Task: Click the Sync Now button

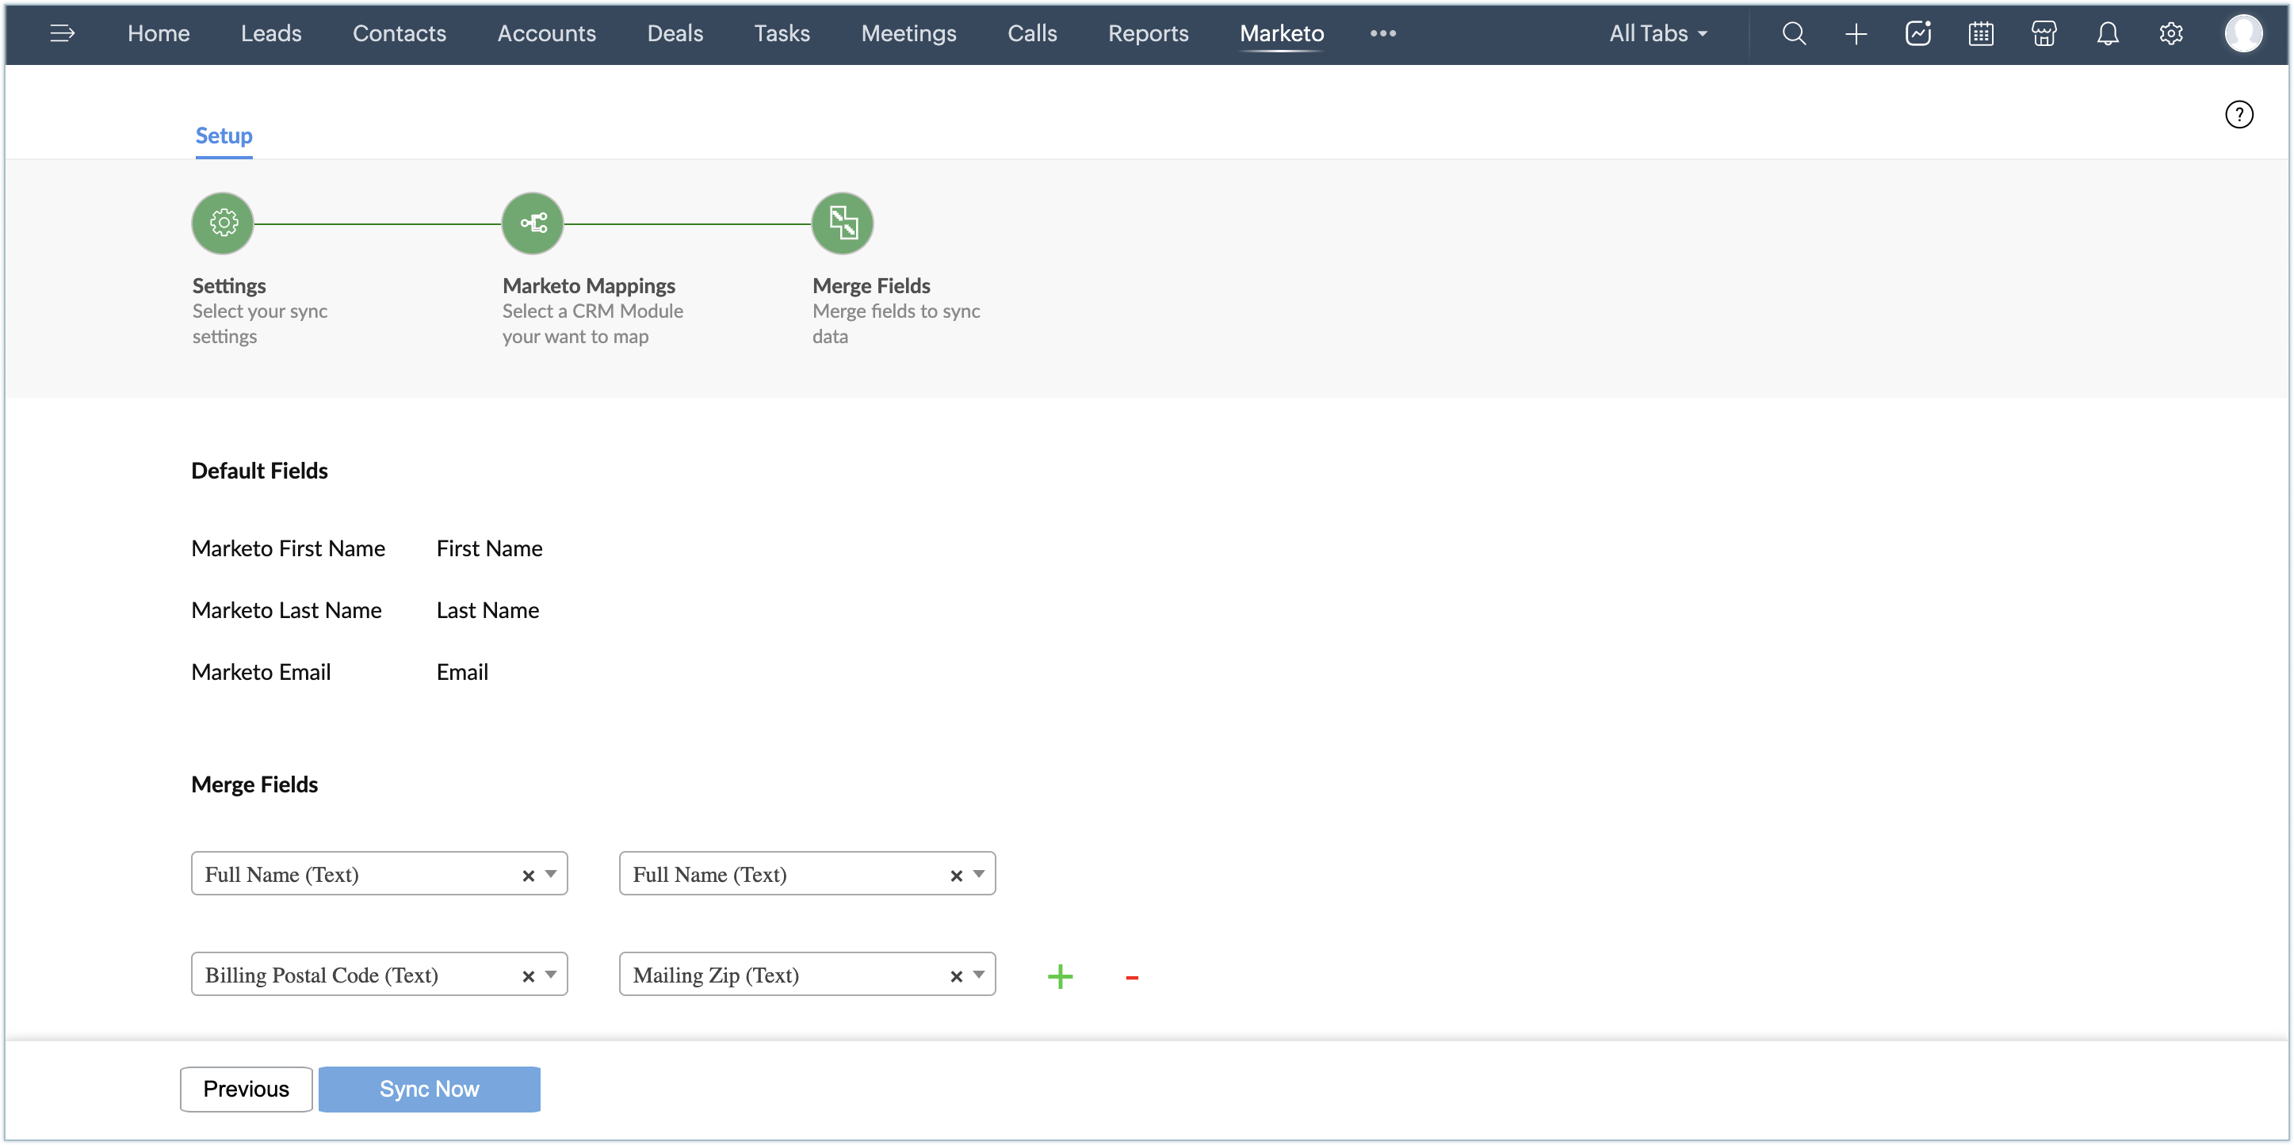Action: (x=430, y=1088)
